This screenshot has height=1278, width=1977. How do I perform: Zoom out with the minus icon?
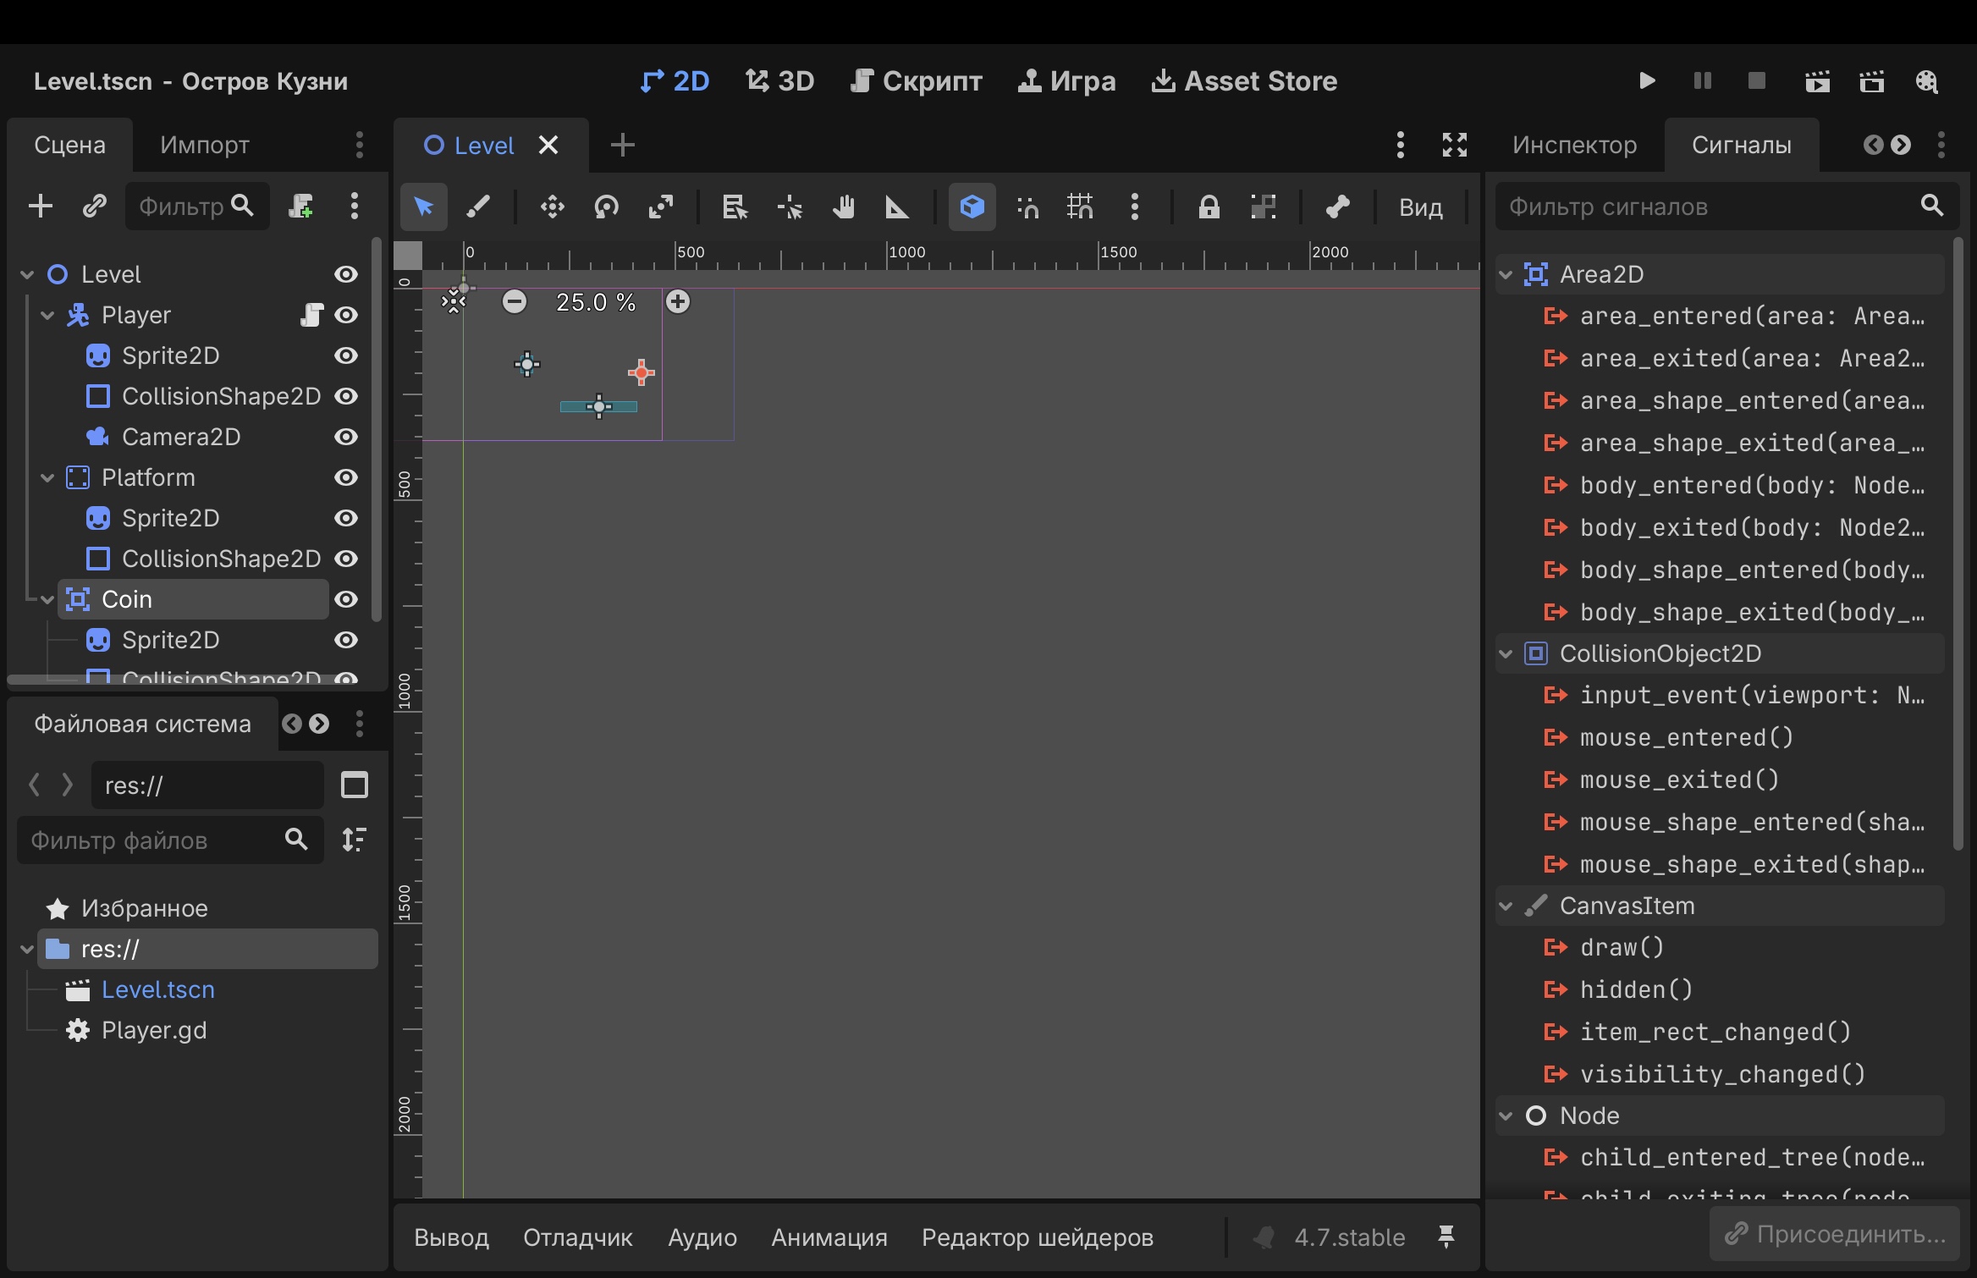pyautogui.click(x=515, y=301)
